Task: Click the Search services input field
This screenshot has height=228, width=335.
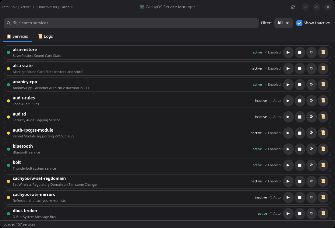Action: pos(131,23)
